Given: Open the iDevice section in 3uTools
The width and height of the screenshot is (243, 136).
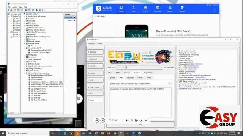Looking at the screenshot, I should [x=121, y=9].
